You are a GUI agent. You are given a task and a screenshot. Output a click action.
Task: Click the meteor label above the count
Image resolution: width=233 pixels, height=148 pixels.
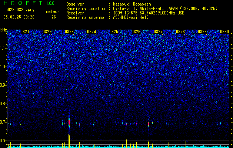point(53,11)
